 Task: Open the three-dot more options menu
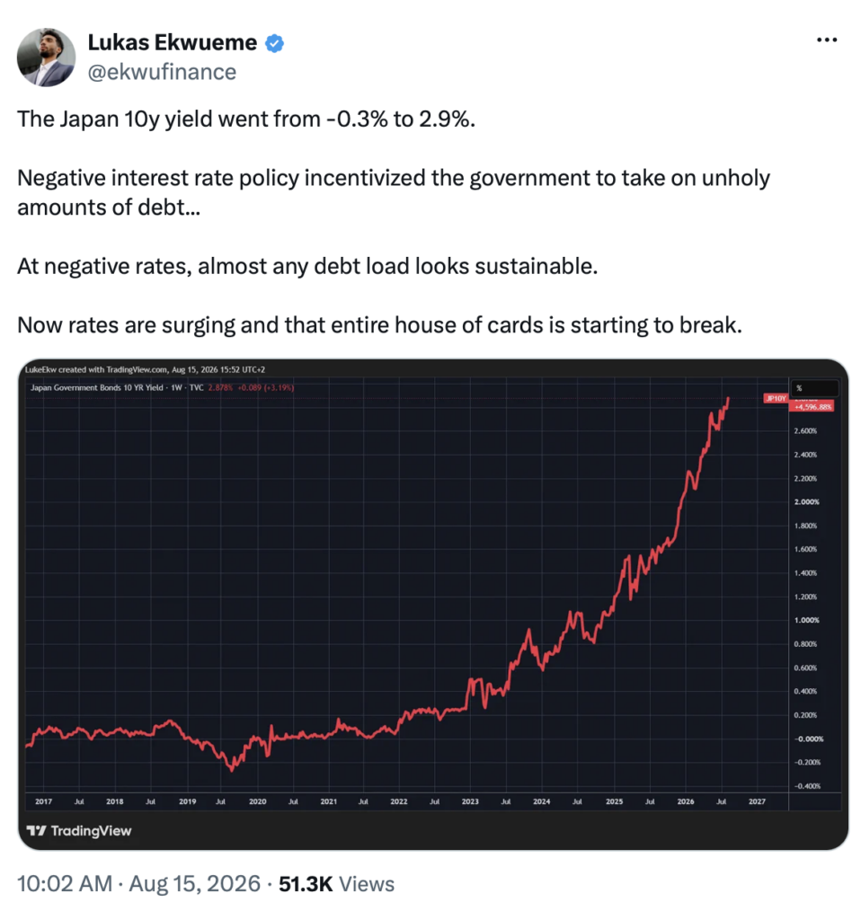[x=826, y=40]
